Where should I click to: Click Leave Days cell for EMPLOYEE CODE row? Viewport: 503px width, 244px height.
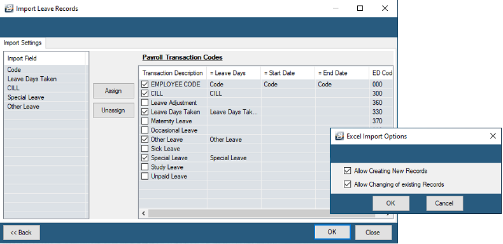234,85
